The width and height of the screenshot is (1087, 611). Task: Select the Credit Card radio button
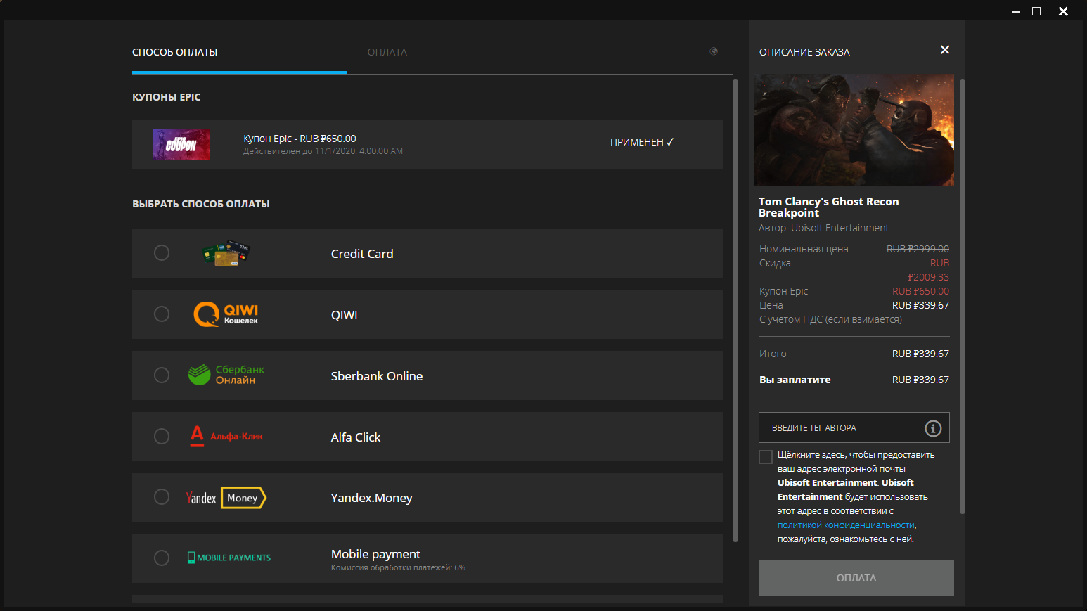coord(162,253)
